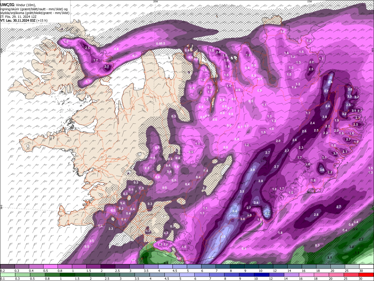Screen dimensions: 374x281
Task: Click white upper legend swatch above 30
Action: (x=366, y=267)
